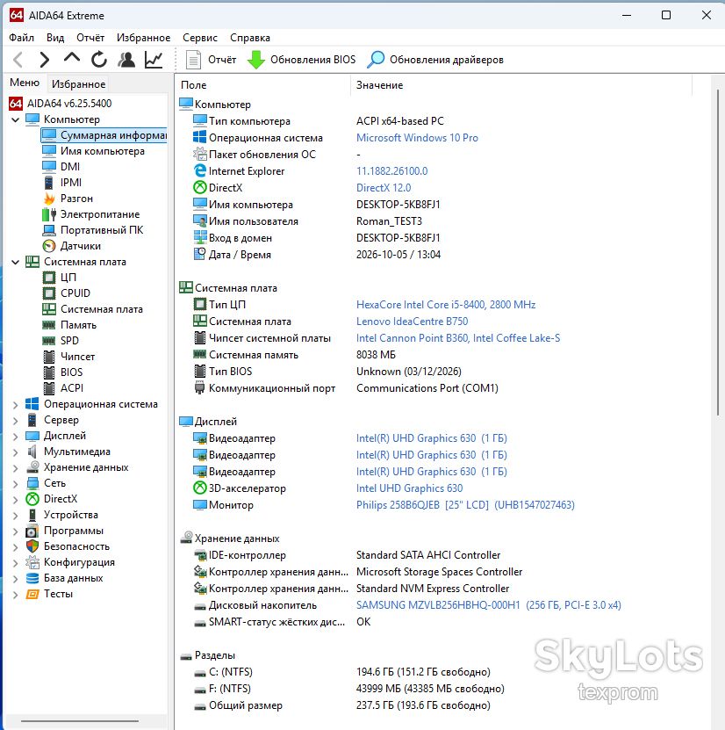Screen dimensions: 725x730
Task: Open the Файл menu
Action: coord(21,38)
